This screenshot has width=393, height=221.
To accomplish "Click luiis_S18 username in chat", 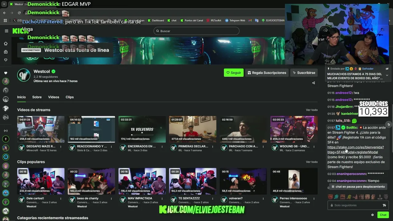I will 343,121.
